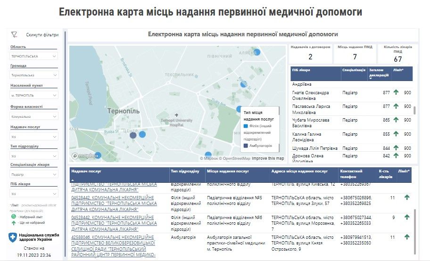430x261 pixels.
Task: Click the green arrow for Шумада Лілія
Action: pos(396,148)
